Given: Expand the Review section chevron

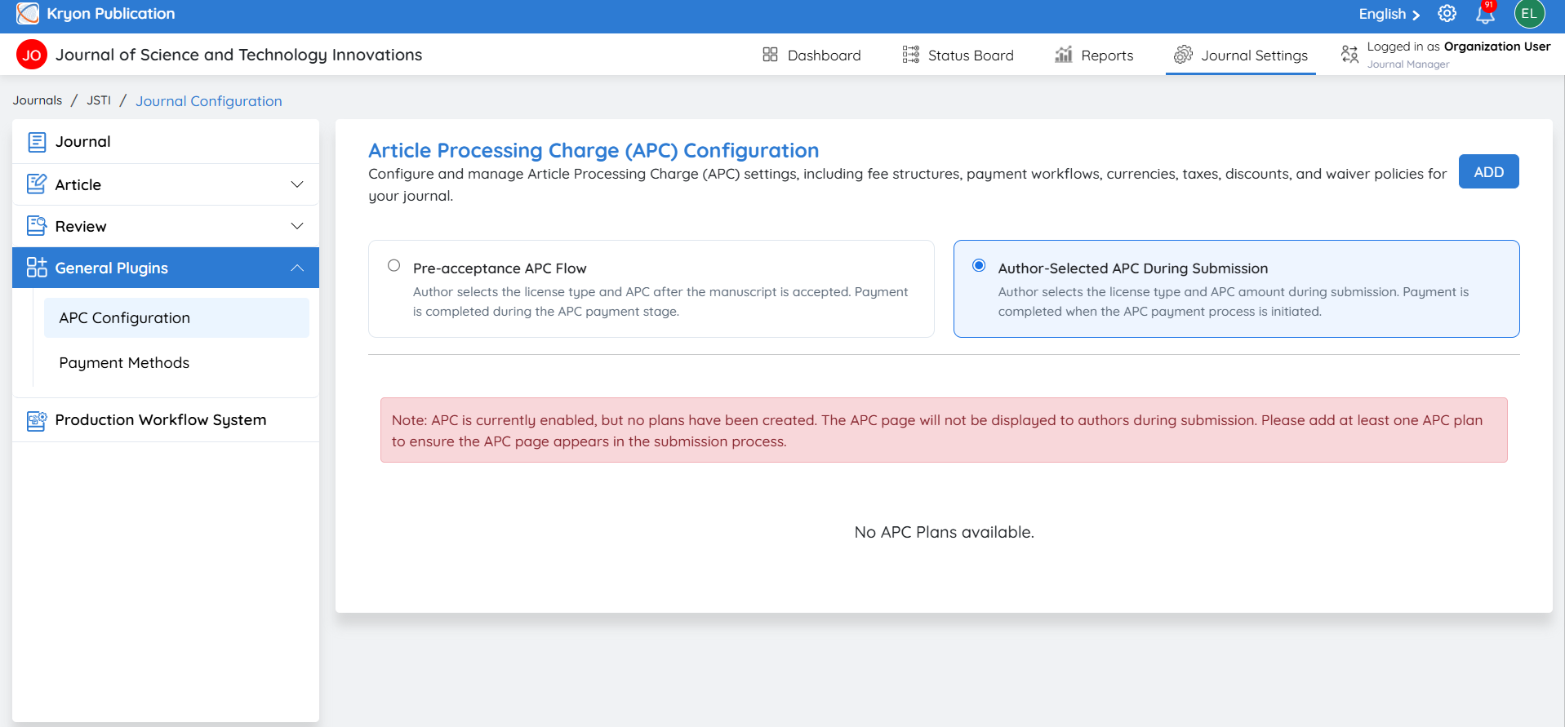Looking at the screenshot, I should [297, 226].
